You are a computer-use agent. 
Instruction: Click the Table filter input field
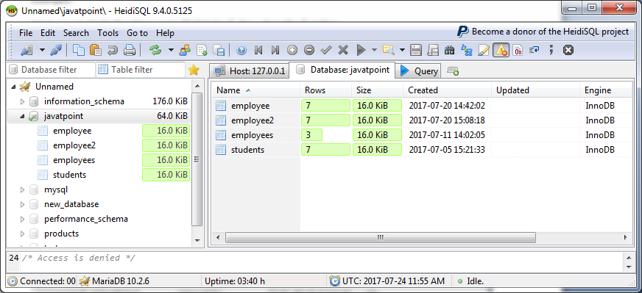[x=141, y=70]
